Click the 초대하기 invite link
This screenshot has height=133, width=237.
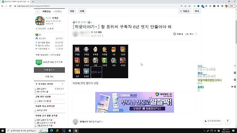coord(60,39)
